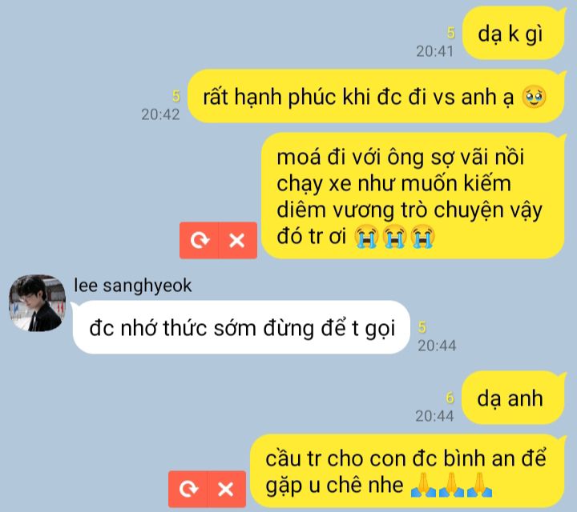Cancel the failed 'moá đi với ông' message

click(x=237, y=241)
